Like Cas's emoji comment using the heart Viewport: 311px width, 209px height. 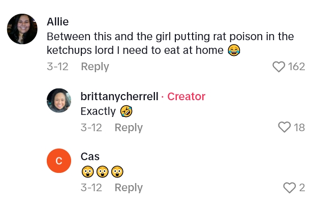pos(289,188)
